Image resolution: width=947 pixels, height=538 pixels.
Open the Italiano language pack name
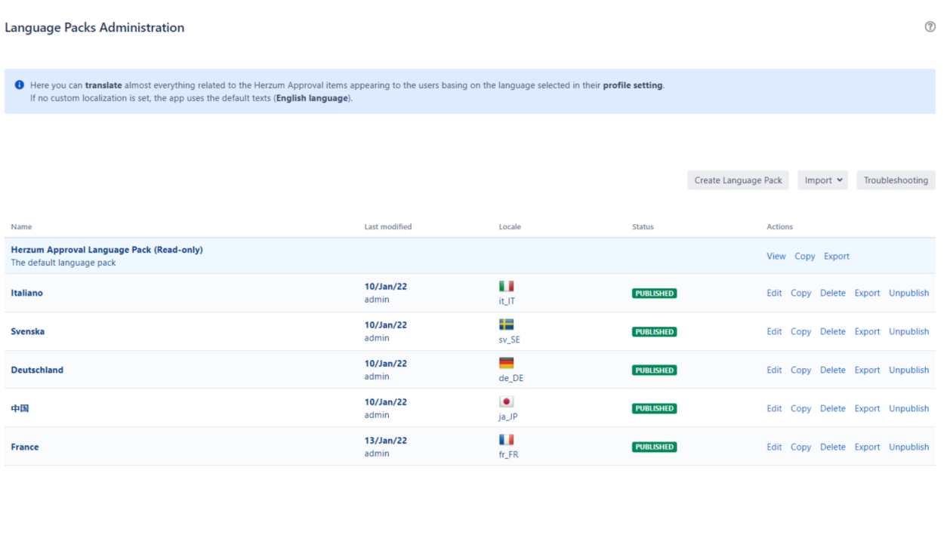27,294
